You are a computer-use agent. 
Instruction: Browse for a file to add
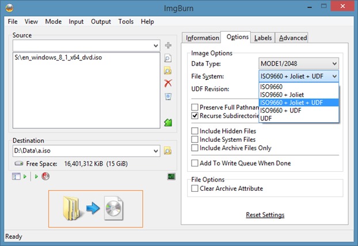[x=168, y=58]
